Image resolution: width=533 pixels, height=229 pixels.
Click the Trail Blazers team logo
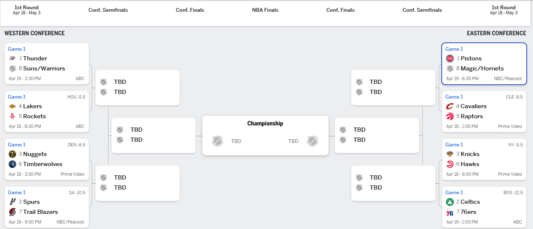(12, 212)
